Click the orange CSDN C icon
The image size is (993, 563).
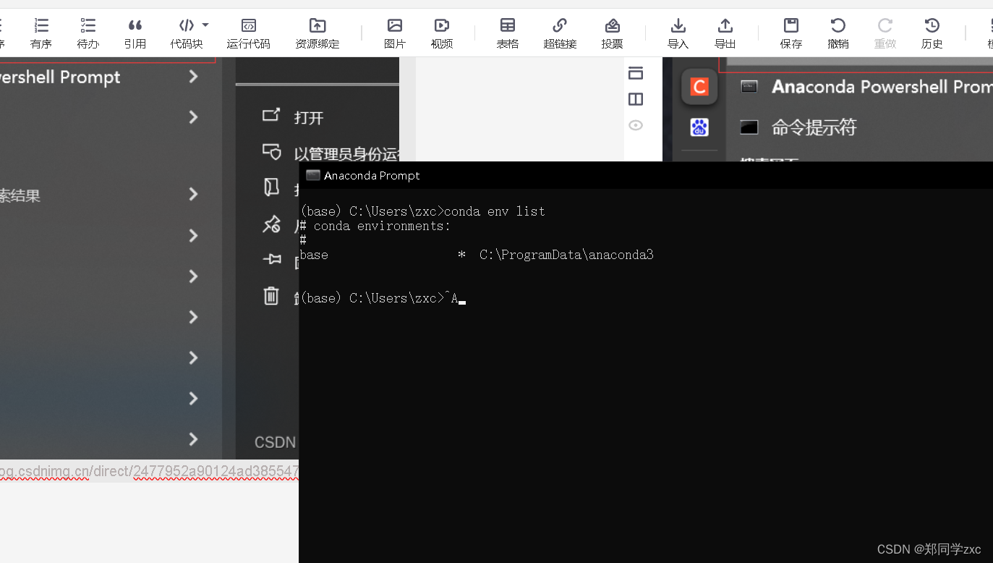point(699,87)
